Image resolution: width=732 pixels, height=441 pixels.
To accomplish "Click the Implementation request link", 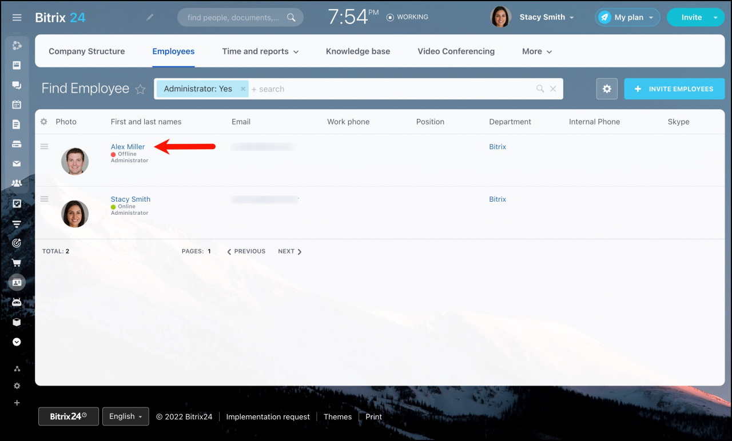I will click(268, 416).
